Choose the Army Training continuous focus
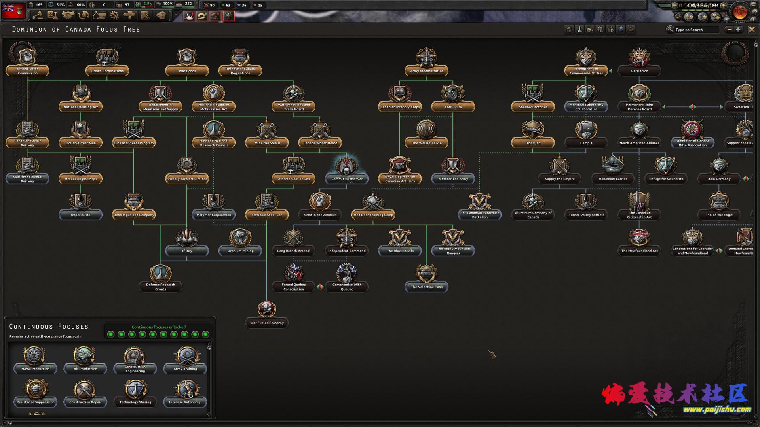 pyautogui.click(x=185, y=360)
